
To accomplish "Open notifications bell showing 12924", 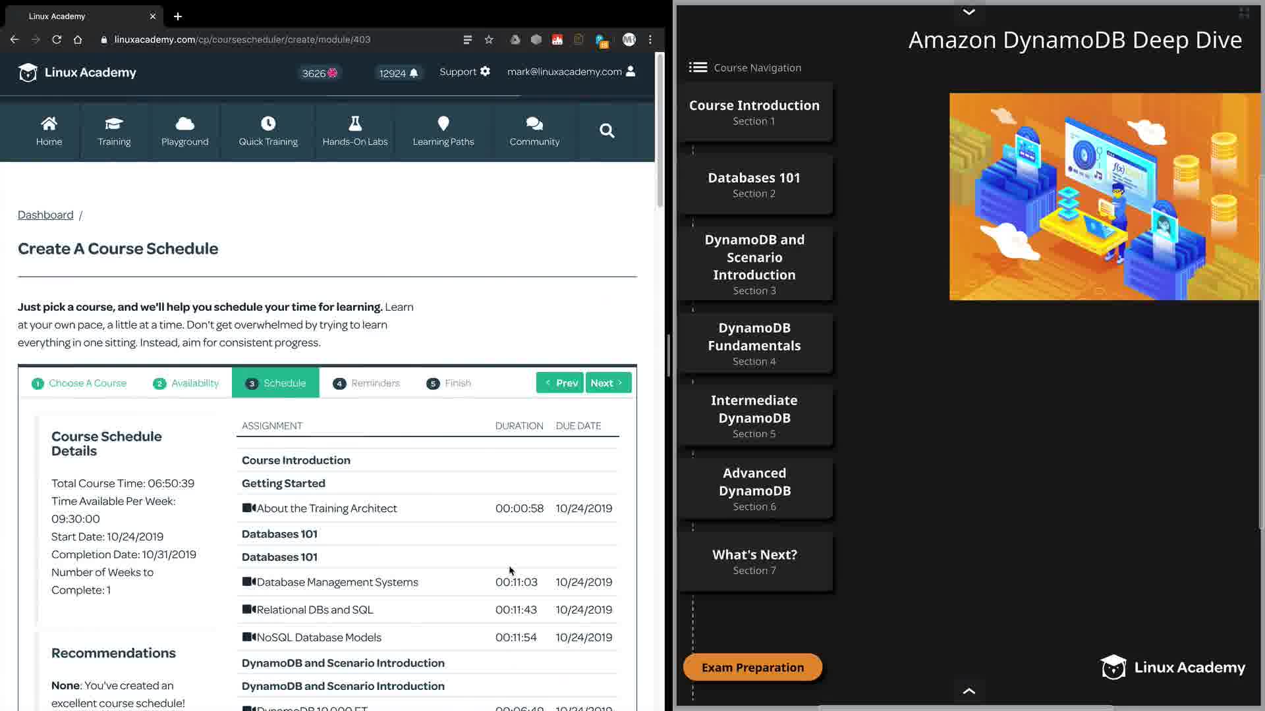I will click(414, 73).
